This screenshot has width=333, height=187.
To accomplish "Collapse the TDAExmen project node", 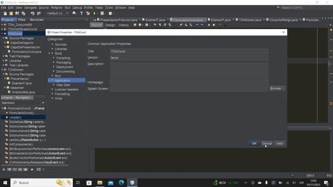I will [2, 70].
